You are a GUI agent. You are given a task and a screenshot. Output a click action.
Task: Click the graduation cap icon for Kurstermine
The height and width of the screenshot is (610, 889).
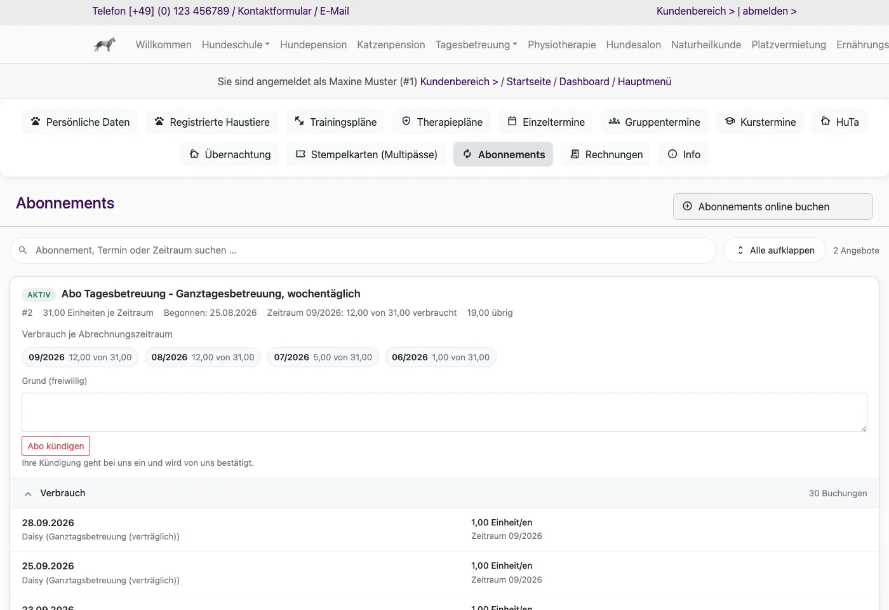(730, 121)
